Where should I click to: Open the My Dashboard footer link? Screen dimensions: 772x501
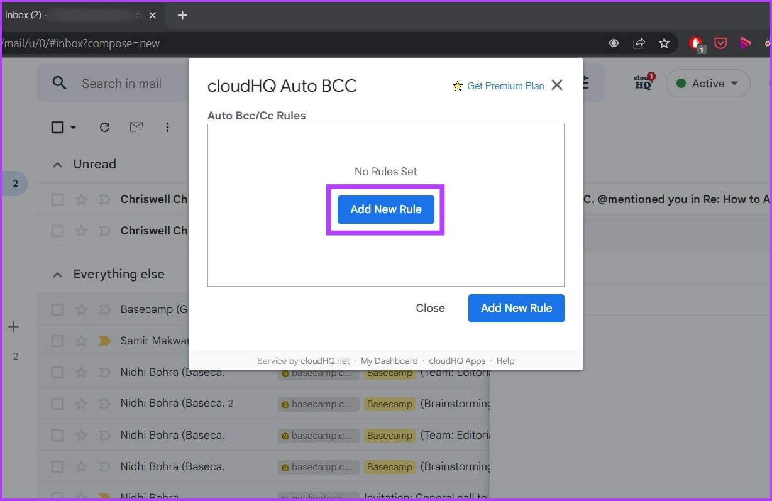pos(389,361)
